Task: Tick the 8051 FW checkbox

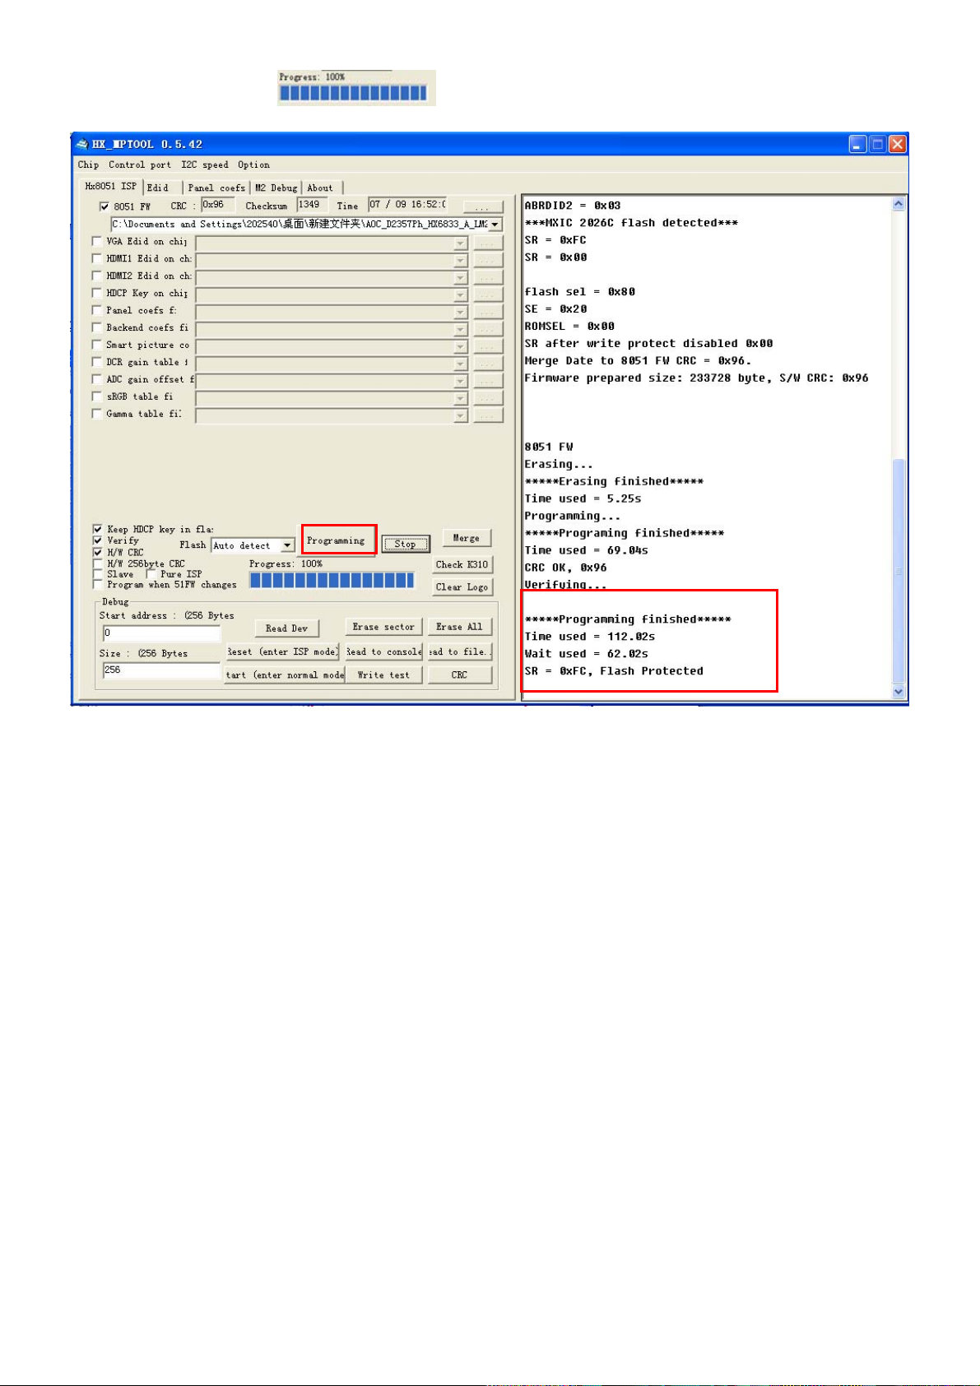Action: point(105,206)
